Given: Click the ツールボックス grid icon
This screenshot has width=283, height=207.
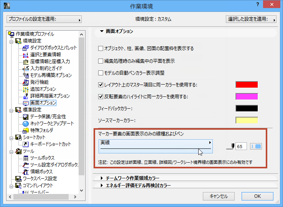Looking at the screenshot, I should pyautogui.click(x=26, y=158).
